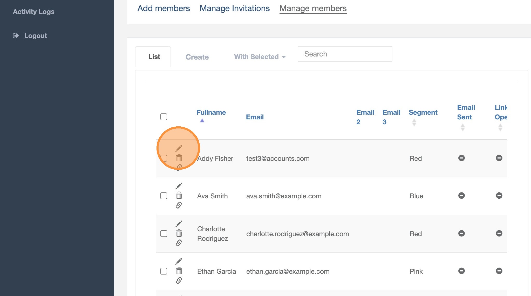This screenshot has width=531, height=296.
Task: Click edit pencil icon for Addy Fisher
Action: [x=179, y=148]
